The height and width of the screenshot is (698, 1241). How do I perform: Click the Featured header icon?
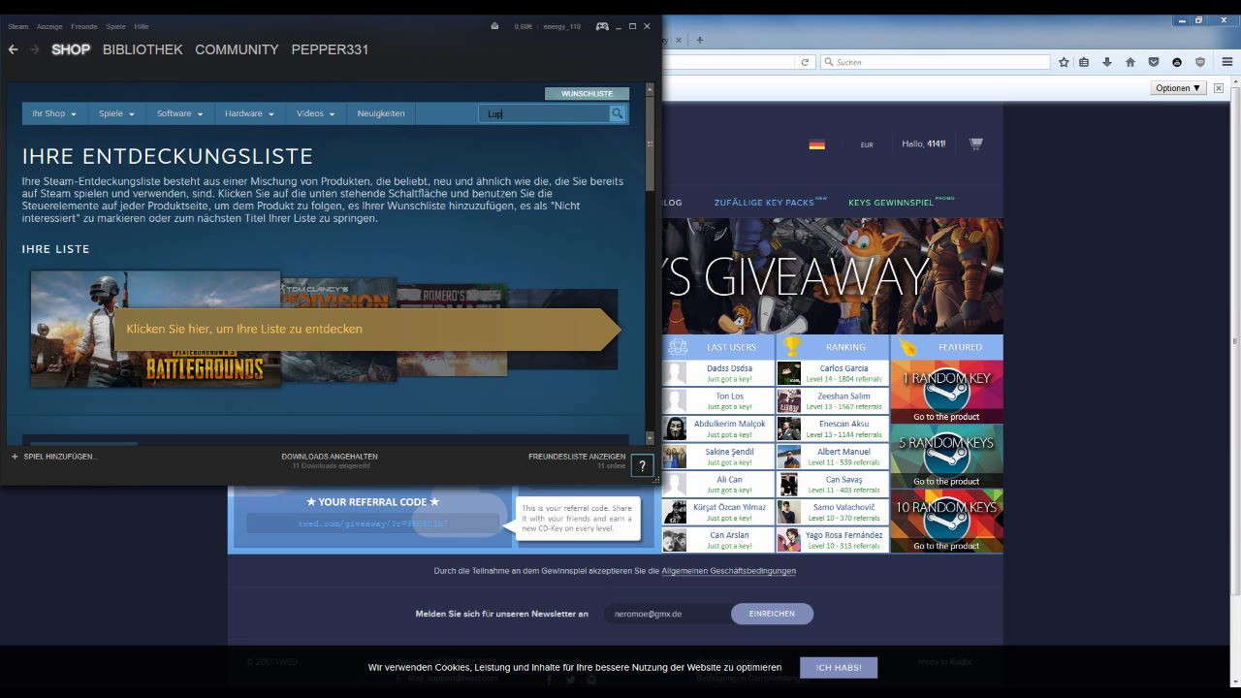coord(907,347)
